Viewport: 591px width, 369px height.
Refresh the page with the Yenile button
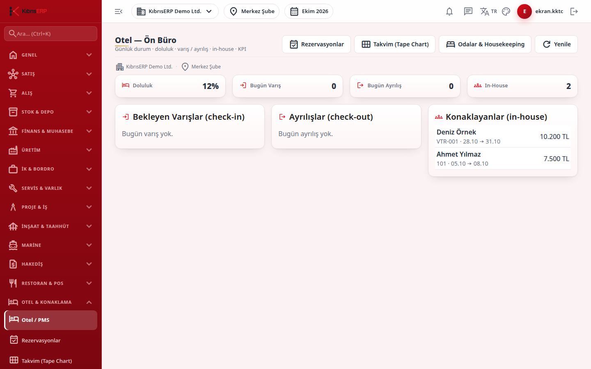556,44
